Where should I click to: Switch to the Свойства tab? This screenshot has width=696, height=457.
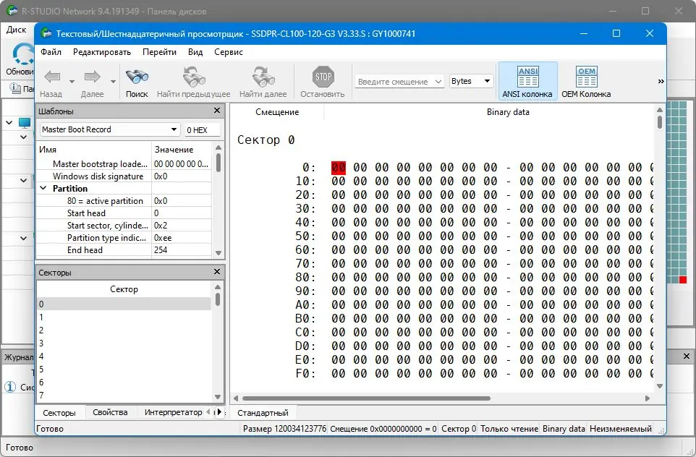point(110,412)
